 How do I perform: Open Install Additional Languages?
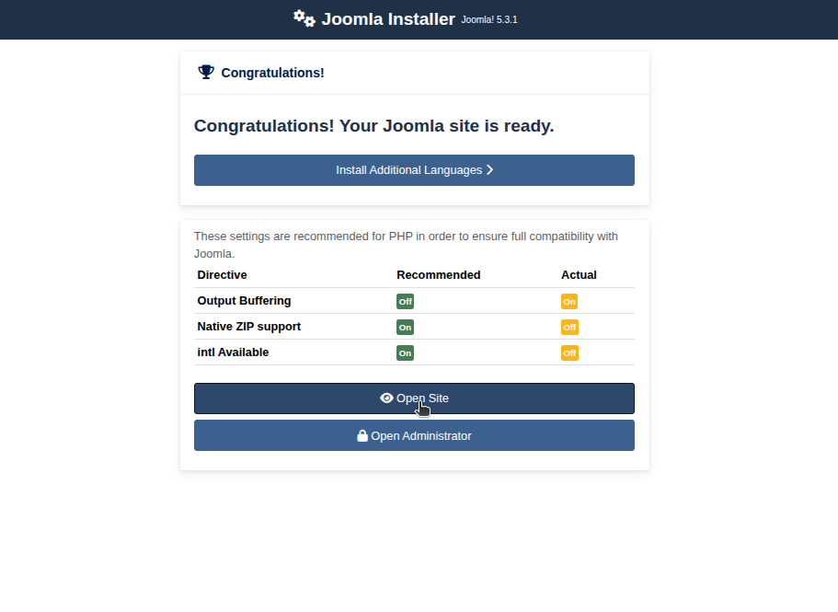coord(414,170)
